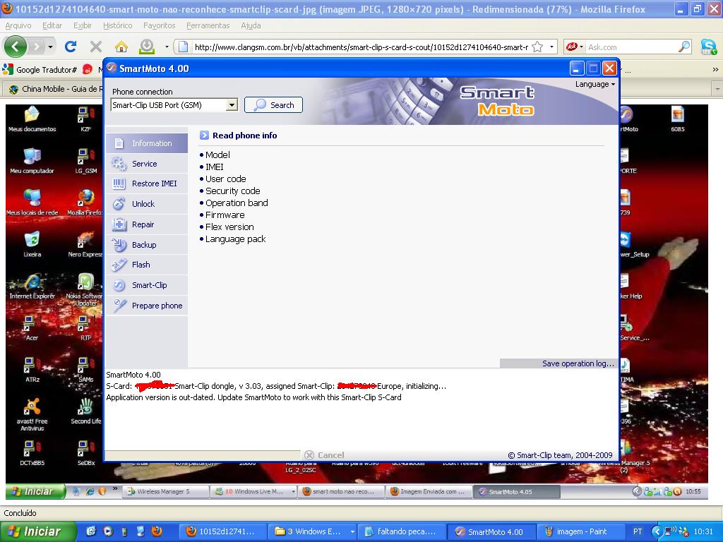Select Restore IMEI in the sidebar
This screenshot has height=542, width=723.
pyautogui.click(x=147, y=183)
